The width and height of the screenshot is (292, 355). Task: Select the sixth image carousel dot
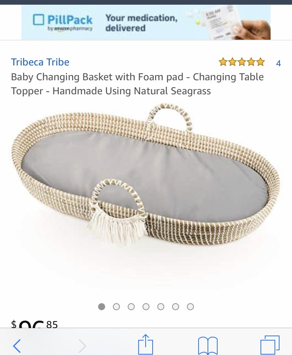click(176, 307)
